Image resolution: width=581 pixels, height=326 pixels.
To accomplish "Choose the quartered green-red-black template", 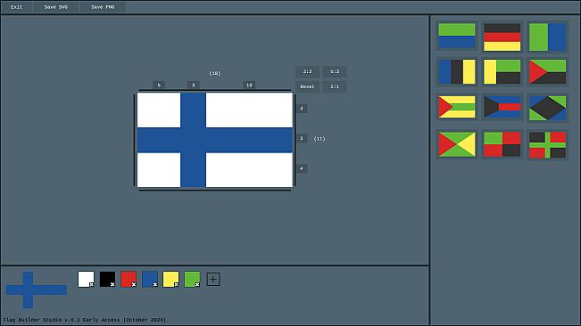I will [x=502, y=144].
